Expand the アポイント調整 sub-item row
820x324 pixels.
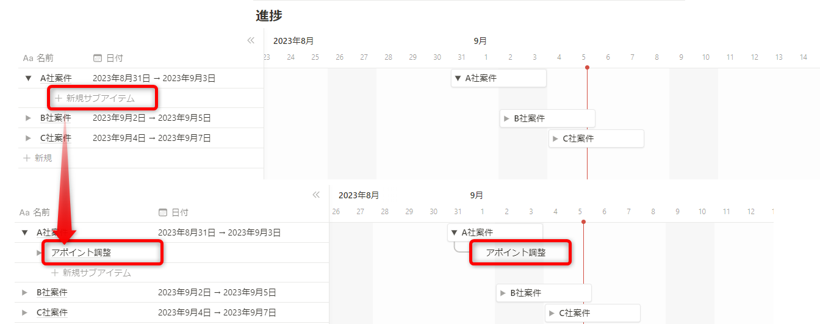point(39,253)
